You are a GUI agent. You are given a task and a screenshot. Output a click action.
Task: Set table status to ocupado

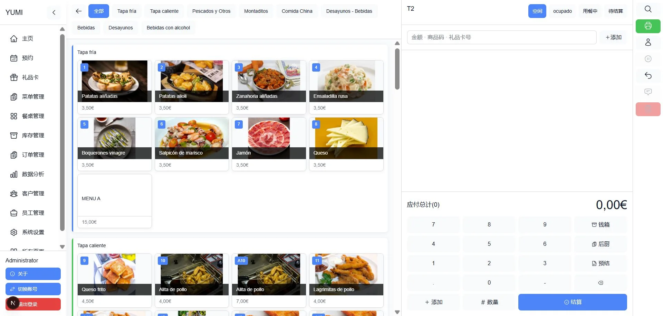coord(563,11)
